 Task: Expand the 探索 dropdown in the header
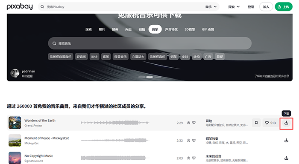pyautogui.click(x=234, y=7)
